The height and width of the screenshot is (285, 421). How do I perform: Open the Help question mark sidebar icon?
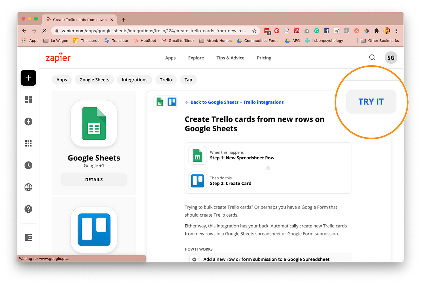tap(28, 209)
